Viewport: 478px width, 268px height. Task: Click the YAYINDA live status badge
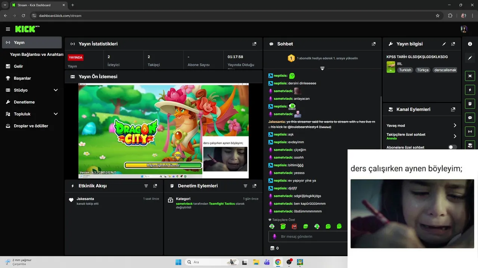point(75,57)
